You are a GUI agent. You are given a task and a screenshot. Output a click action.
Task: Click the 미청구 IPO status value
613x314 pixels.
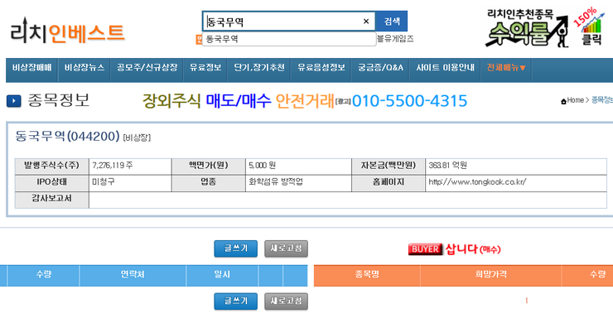(x=104, y=181)
